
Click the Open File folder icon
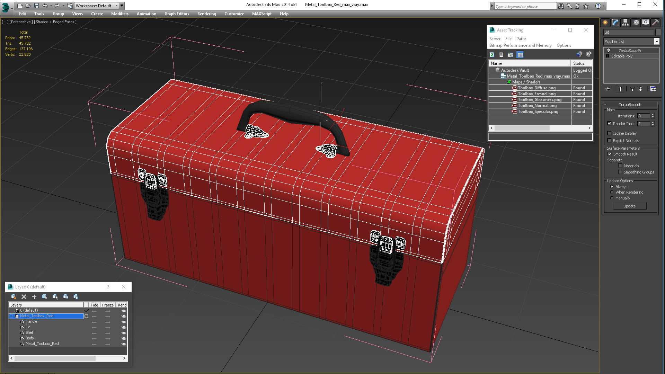click(28, 6)
